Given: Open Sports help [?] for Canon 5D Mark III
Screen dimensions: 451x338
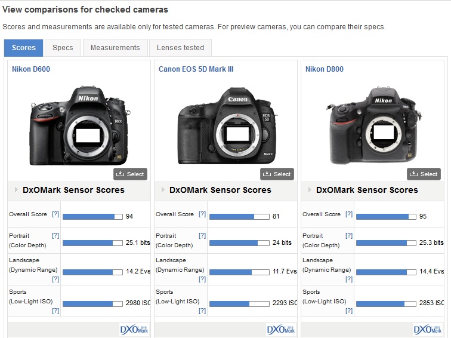Looking at the screenshot, I should point(202,311).
